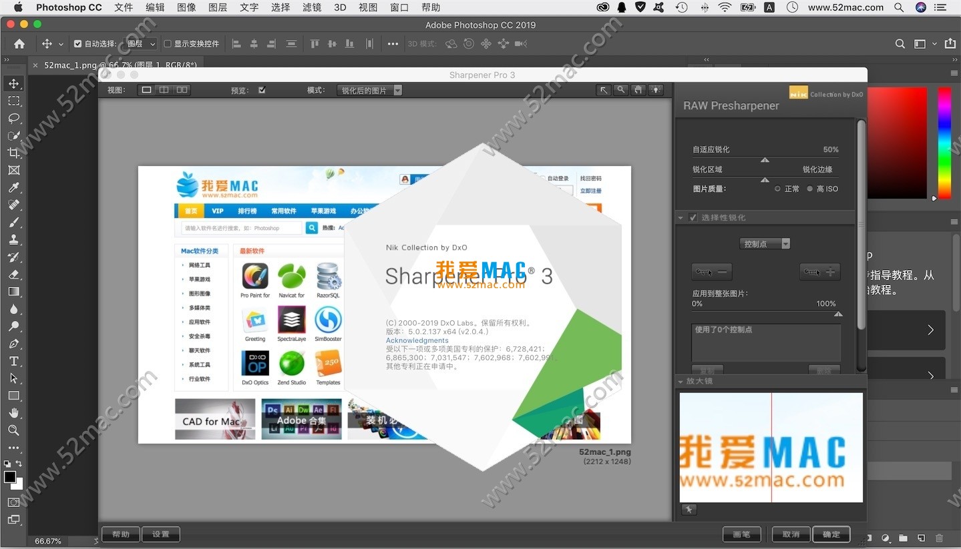Screen dimensions: 961x549
Task: Click Sharpener Pro zoom magnifier tool
Action: coord(621,90)
